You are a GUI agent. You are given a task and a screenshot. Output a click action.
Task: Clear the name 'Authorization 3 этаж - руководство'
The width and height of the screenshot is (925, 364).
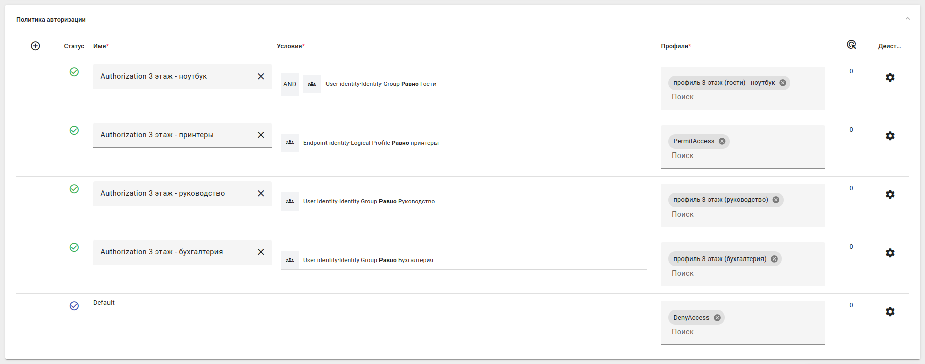click(x=261, y=193)
